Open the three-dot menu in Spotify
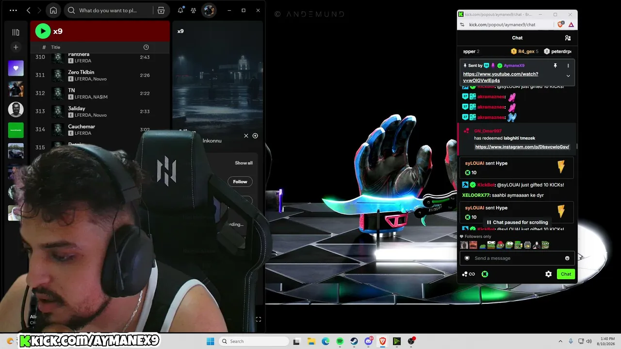621x349 pixels. (x=13, y=10)
